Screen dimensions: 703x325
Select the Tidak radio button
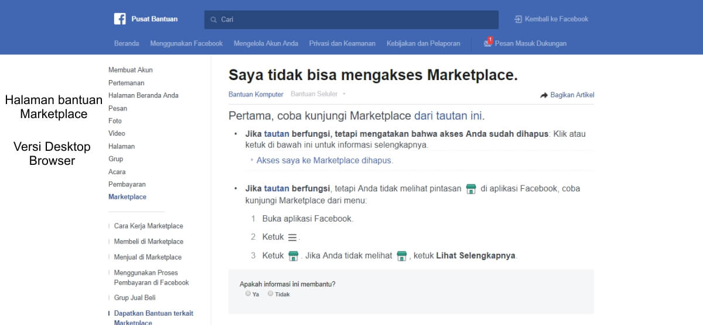pos(270,293)
